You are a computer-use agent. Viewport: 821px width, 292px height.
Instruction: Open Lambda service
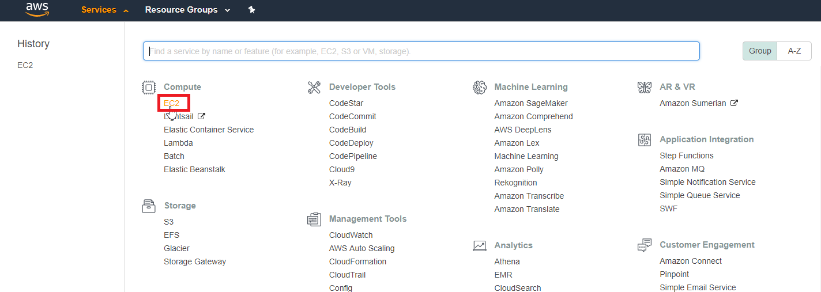coord(178,143)
